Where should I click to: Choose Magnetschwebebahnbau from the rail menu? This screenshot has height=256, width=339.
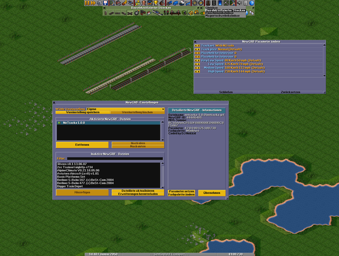(222, 16)
